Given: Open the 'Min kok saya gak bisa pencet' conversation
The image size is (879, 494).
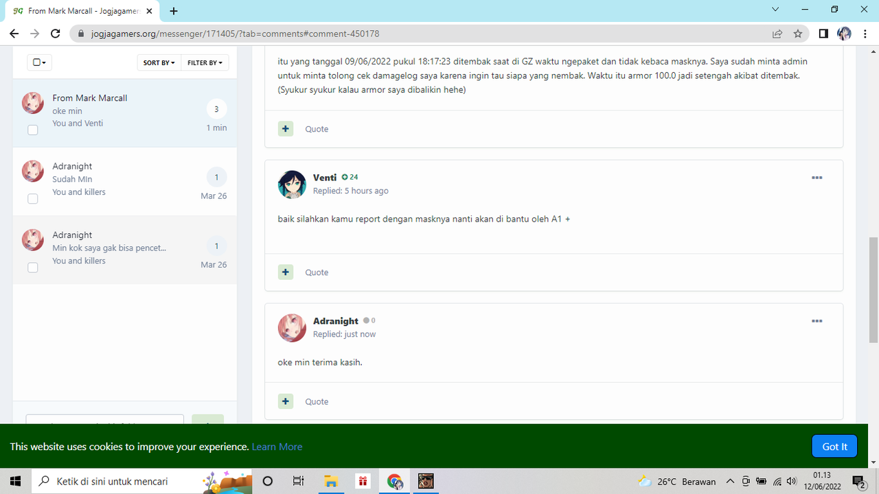Looking at the screenshot, I should point(125,250).
